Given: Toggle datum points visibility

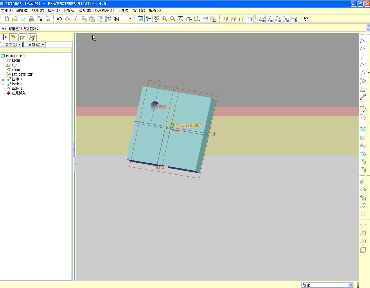Looking at the screenshot, I should click(278, 19).
